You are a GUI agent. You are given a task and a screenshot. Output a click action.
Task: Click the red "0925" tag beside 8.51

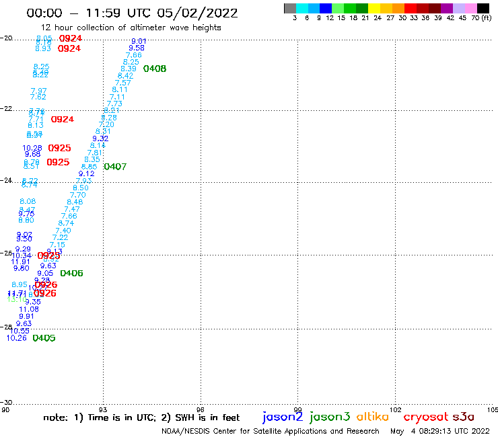(58, 162)
